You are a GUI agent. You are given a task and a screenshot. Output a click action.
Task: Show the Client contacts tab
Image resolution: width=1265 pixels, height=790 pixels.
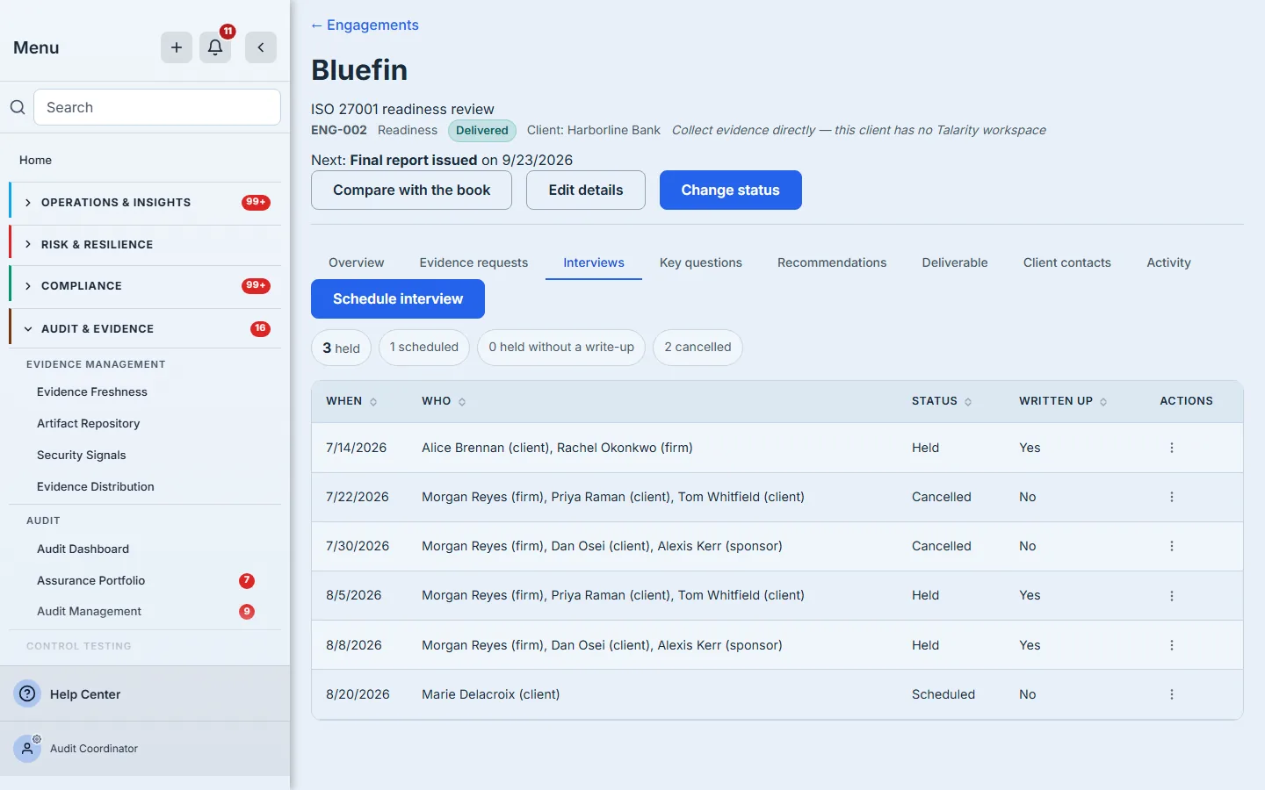[x=1067, y=262]
